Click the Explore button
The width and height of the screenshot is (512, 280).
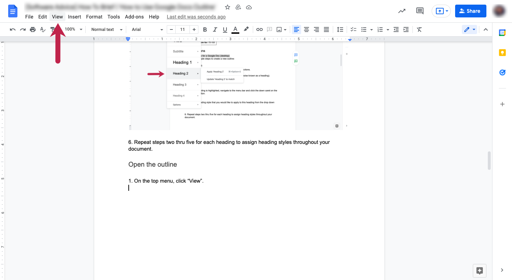(x=480, y=270)
